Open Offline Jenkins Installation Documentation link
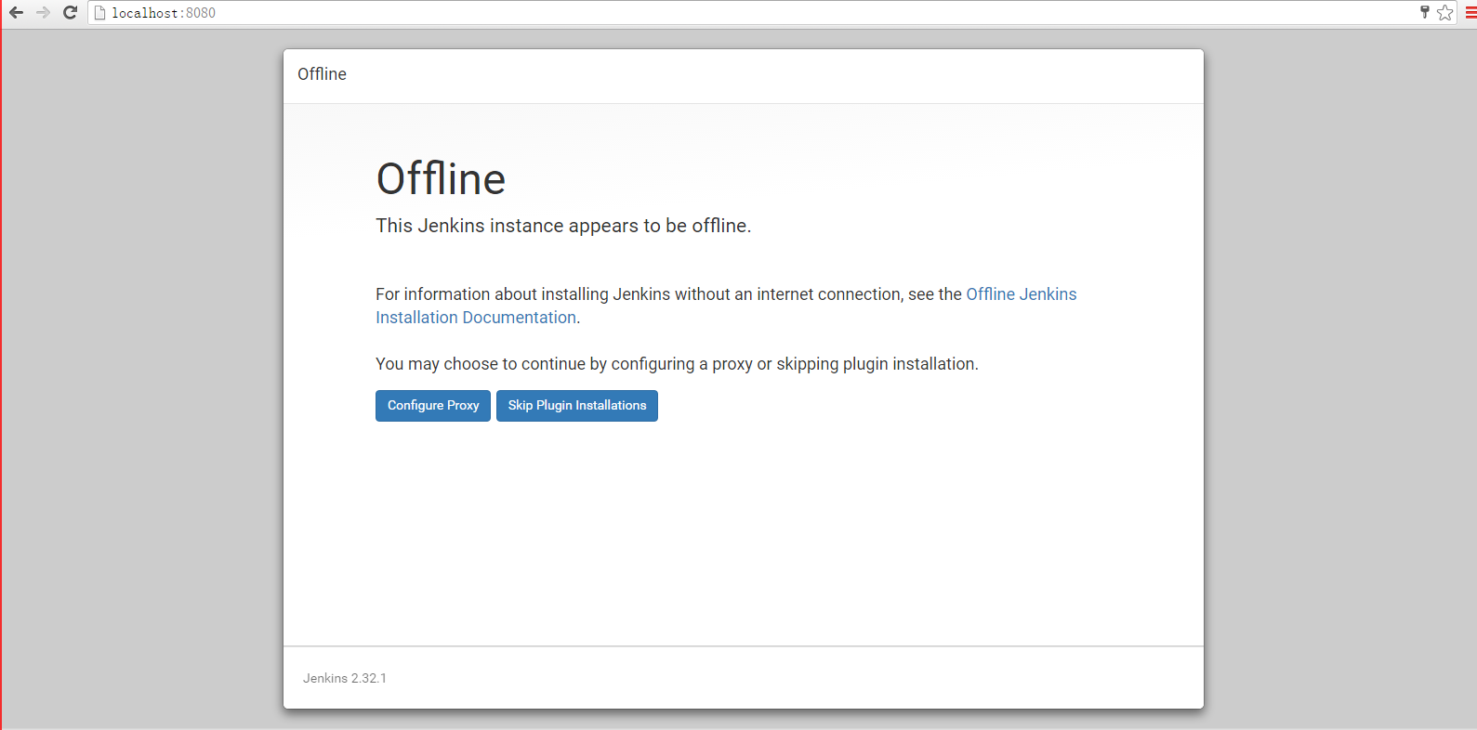Image resolution: width=1477 pixels, height=730 pixels. point(1021,294)
